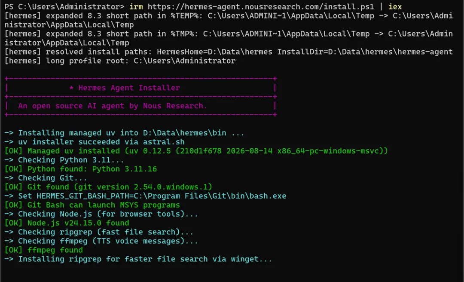Click the 'iex' command at prompt end
This screenshot has height=282, width=464.
[x=395, y=6]
